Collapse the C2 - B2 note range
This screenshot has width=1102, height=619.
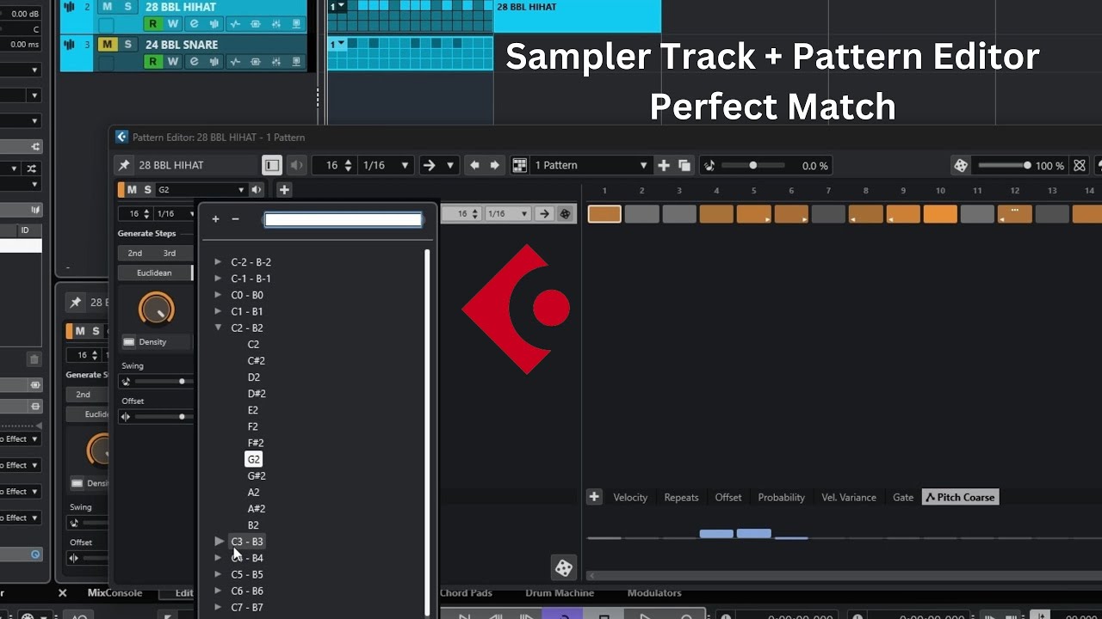pyautogui.click(x=219, y=328)
